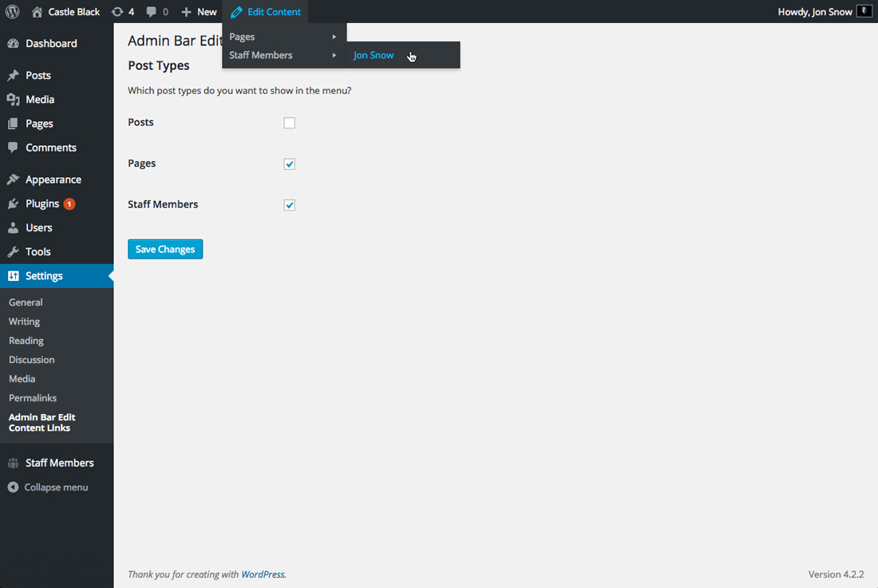
Task: Go to Reading settings
Action: click(26, 341)
